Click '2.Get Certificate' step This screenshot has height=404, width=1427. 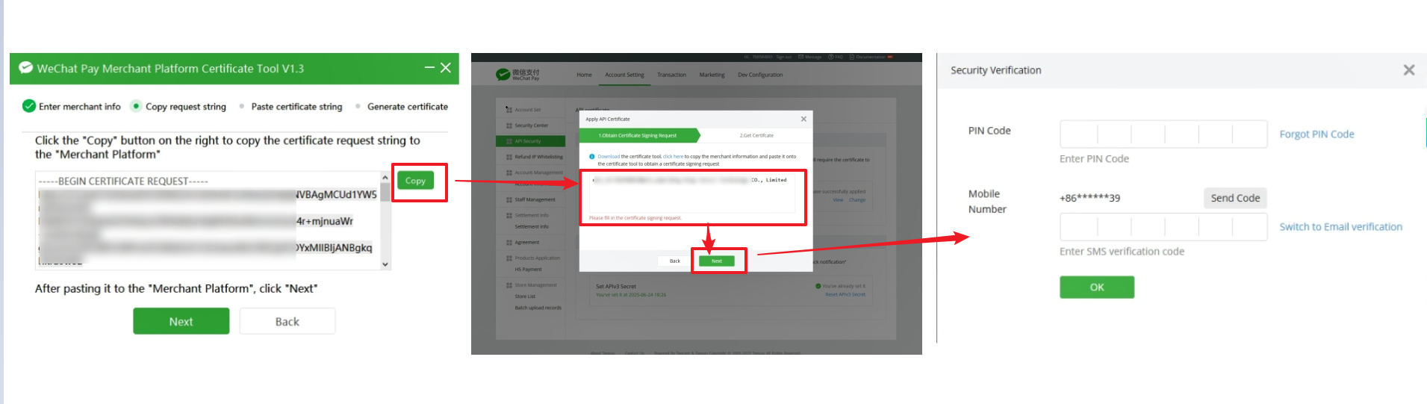(756, 135)
